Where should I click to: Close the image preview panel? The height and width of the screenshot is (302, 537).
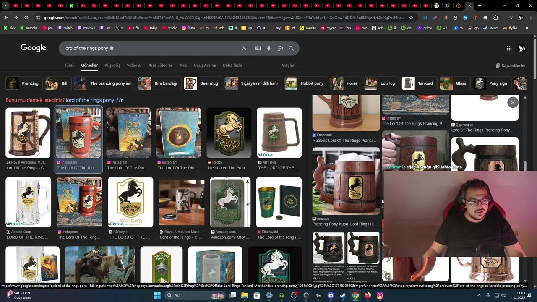point(513,102)
